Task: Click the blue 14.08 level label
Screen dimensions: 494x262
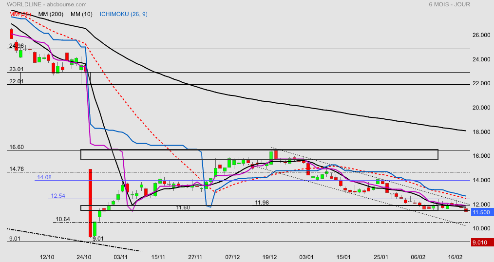Action: 44,177
